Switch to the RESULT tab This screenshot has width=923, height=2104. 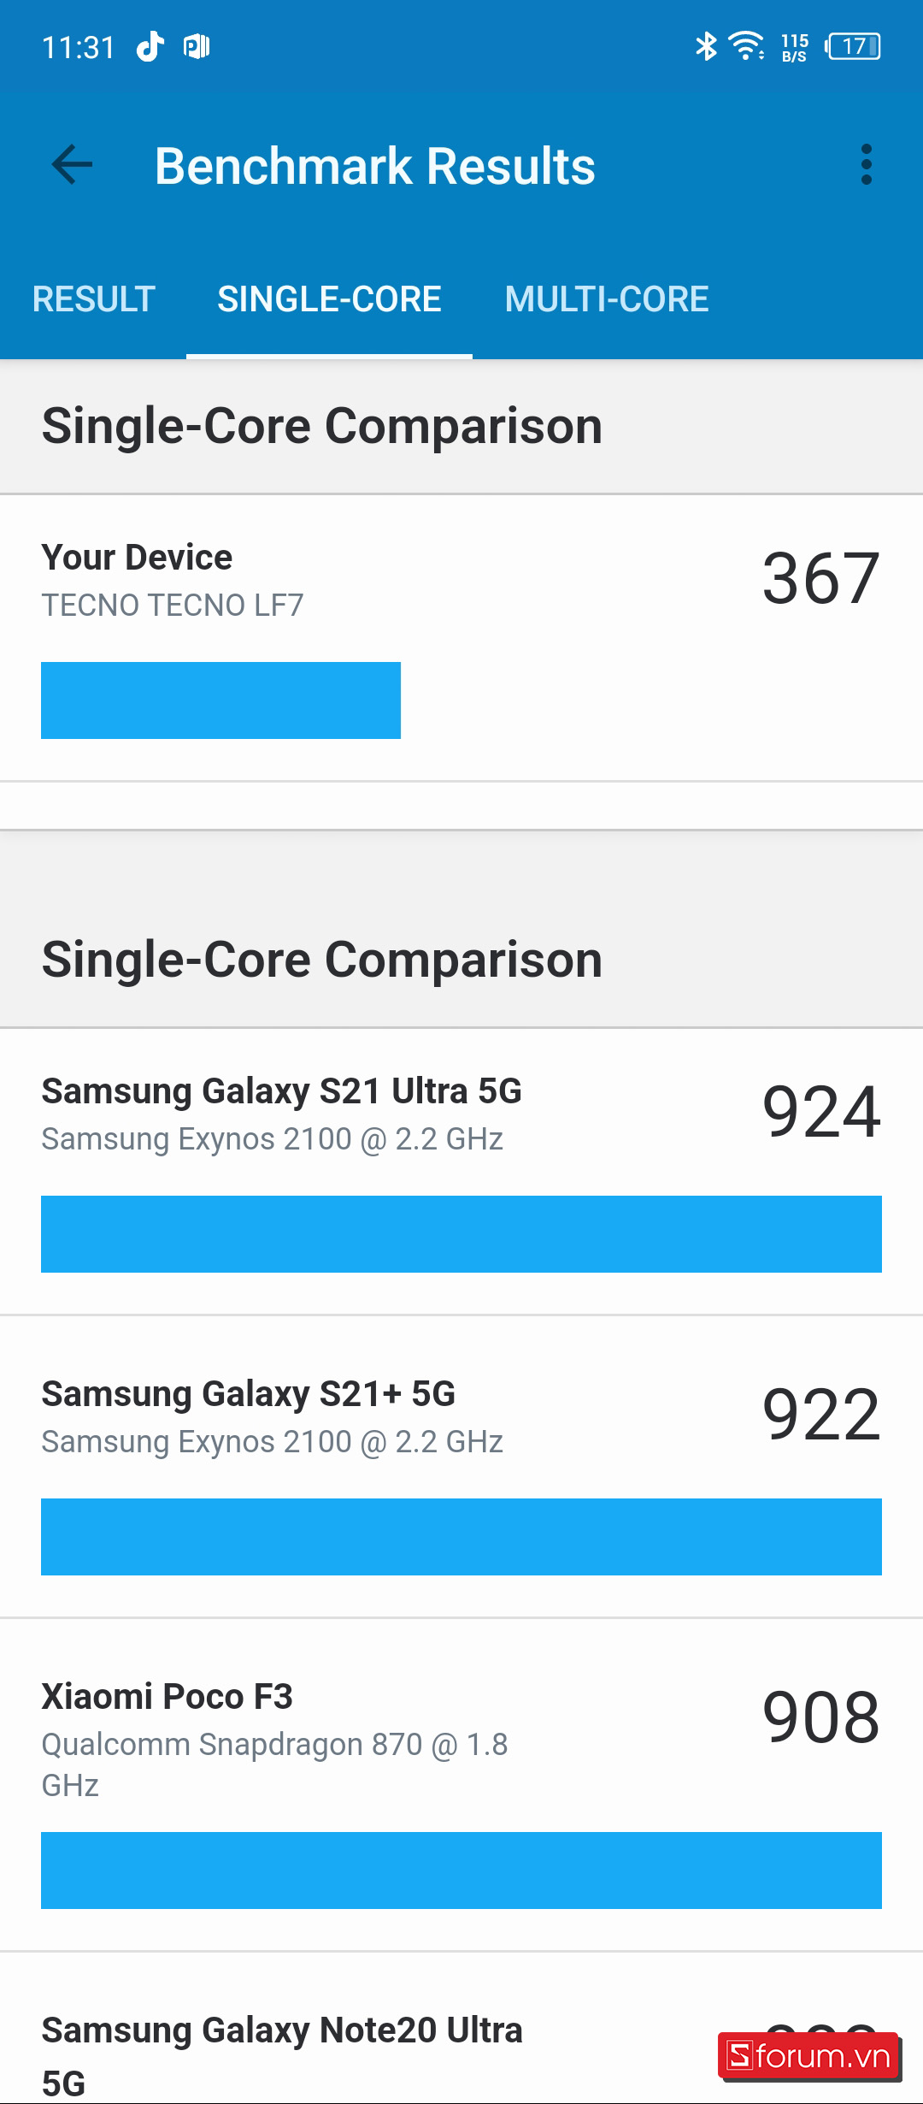point(94,299)
